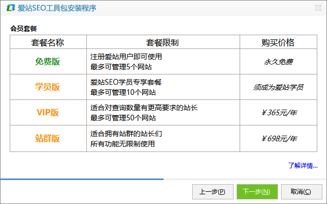Click text 适合拥有站群的站长们
Image resolution: width=327 pixels, height=204 pixels.
[126, 134]
